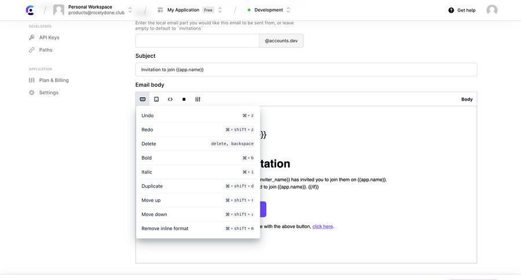Select Italic in the shortcuts menu
521x280 pixels.
point(198,172)
